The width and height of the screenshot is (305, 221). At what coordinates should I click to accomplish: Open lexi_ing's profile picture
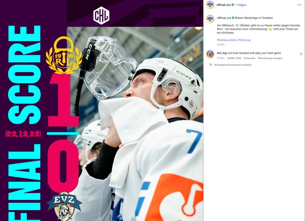(210, 54)
